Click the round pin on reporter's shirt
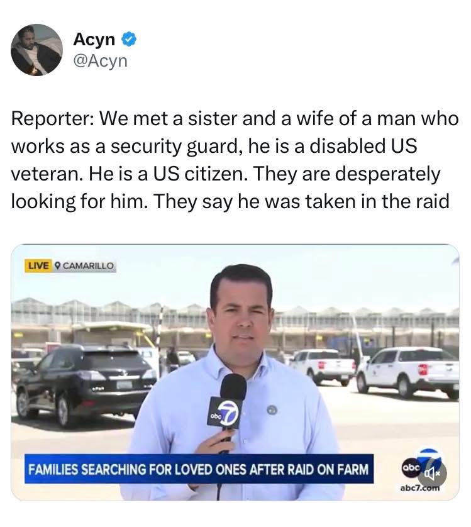This screenshot has width=471, height=527. [272, 409]
